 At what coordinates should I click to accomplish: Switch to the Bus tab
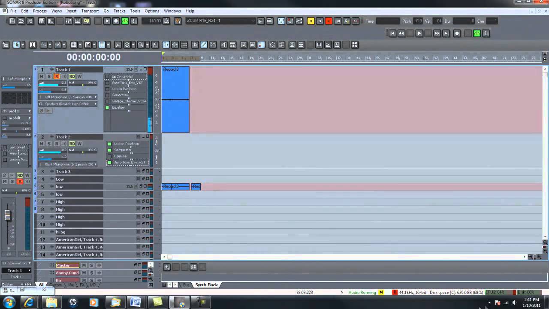coord(186,285)
